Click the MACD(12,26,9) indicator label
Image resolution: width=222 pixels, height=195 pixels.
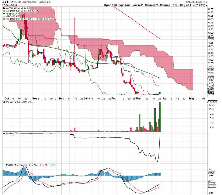(x=17, y=165)
